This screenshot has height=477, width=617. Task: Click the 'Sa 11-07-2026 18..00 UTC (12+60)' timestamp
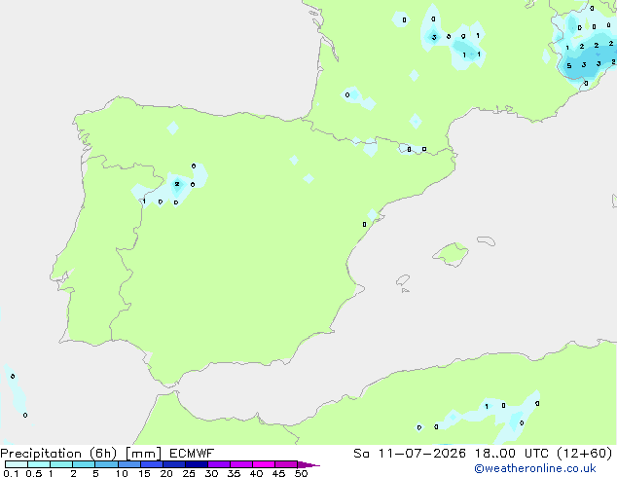click(483, 454)
